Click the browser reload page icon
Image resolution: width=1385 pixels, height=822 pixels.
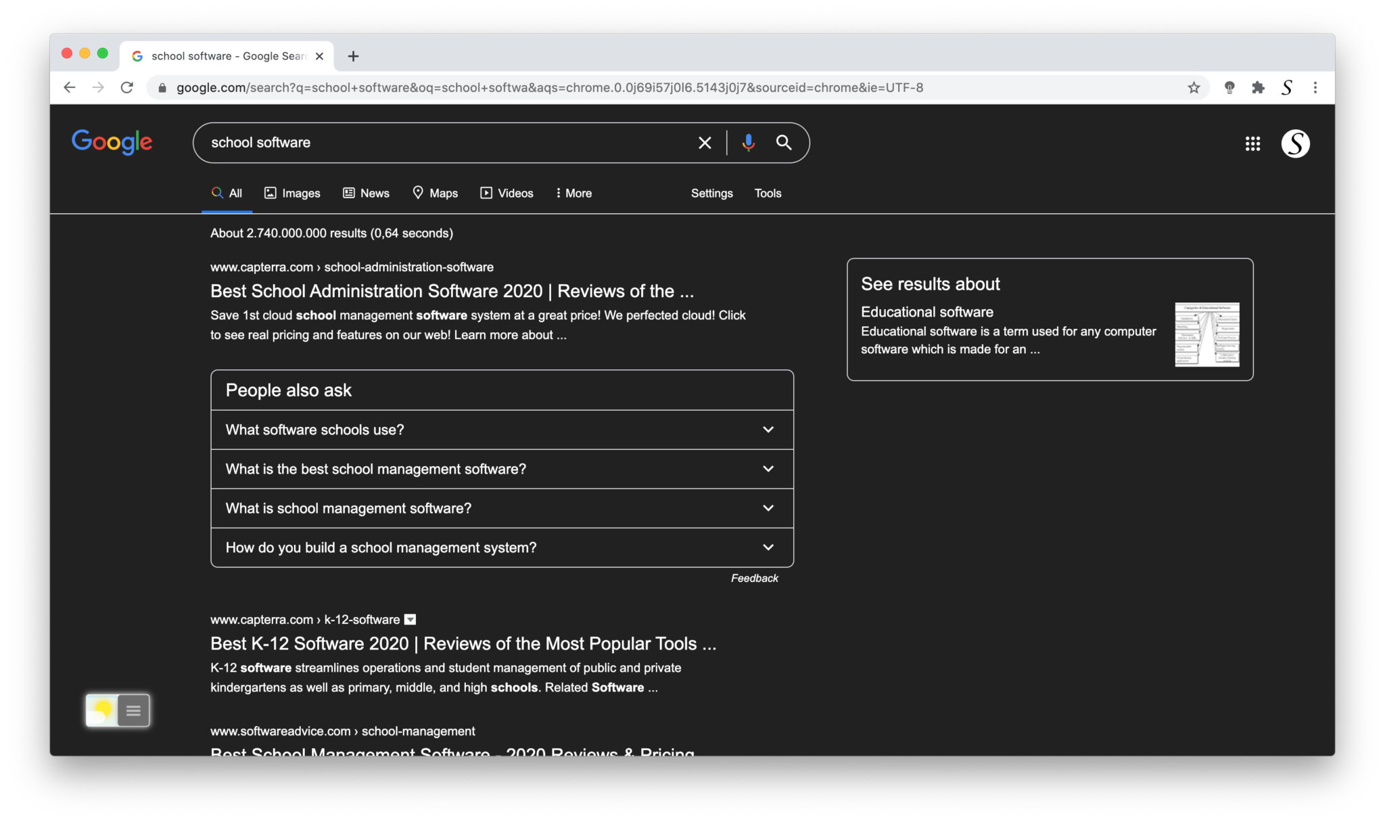pos(126,87)
